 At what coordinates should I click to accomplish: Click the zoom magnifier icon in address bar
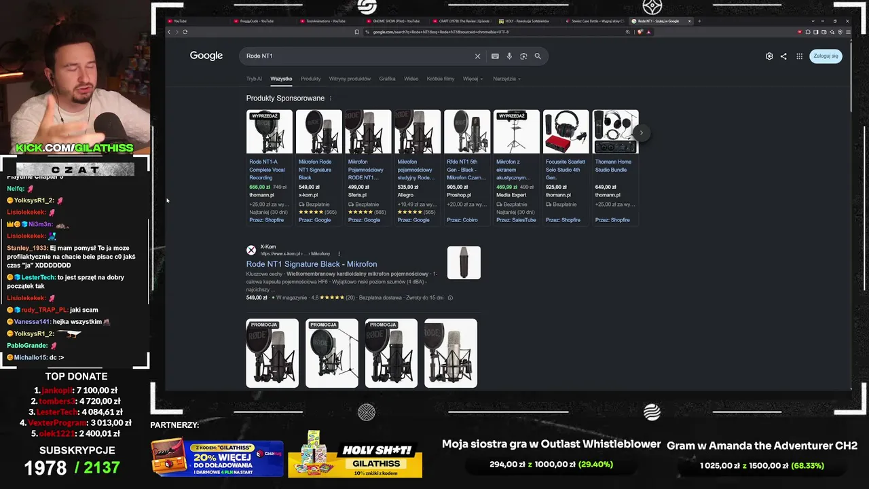click(x=628, y=32)
